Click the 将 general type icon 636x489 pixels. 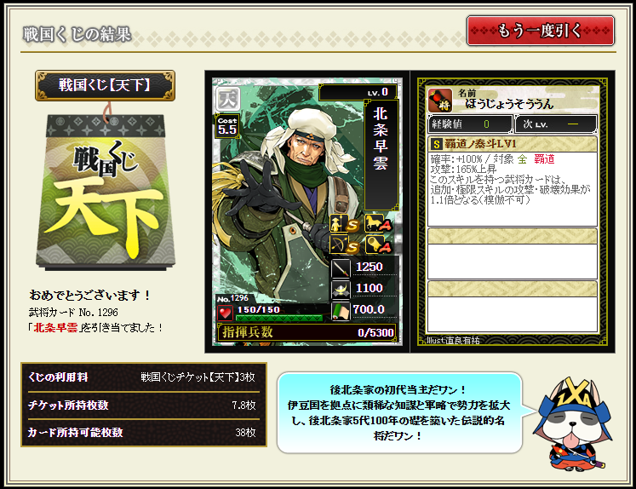(440, 101)
